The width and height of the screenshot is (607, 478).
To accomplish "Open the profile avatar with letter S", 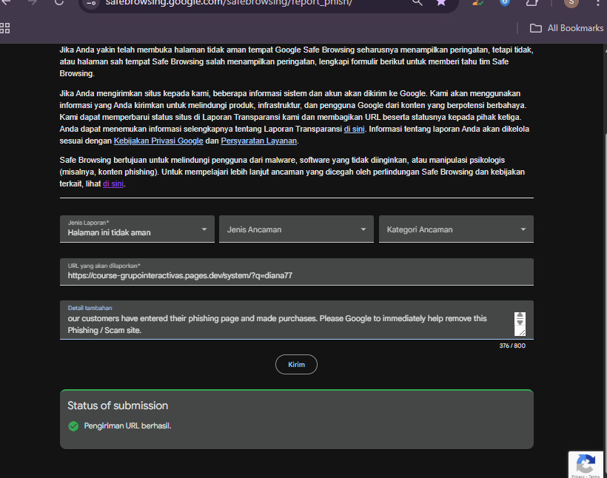I will (571, 2).
